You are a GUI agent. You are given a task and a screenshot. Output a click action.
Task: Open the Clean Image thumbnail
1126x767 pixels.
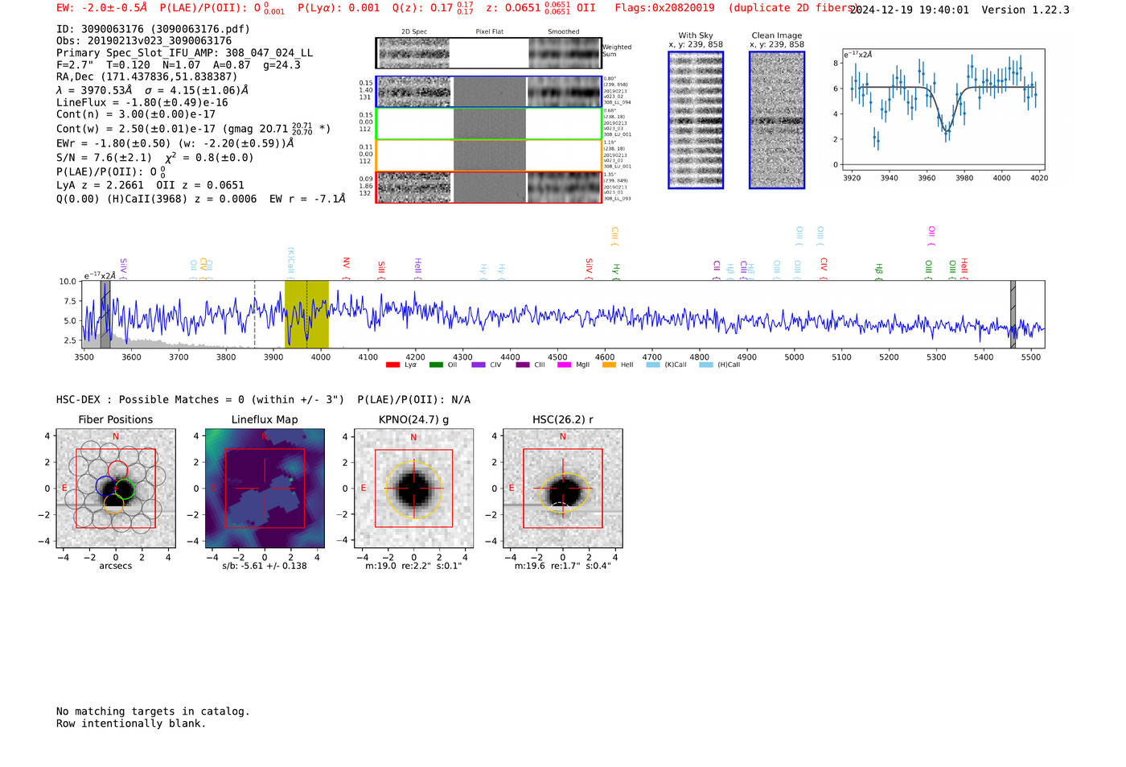click(776, 120)
